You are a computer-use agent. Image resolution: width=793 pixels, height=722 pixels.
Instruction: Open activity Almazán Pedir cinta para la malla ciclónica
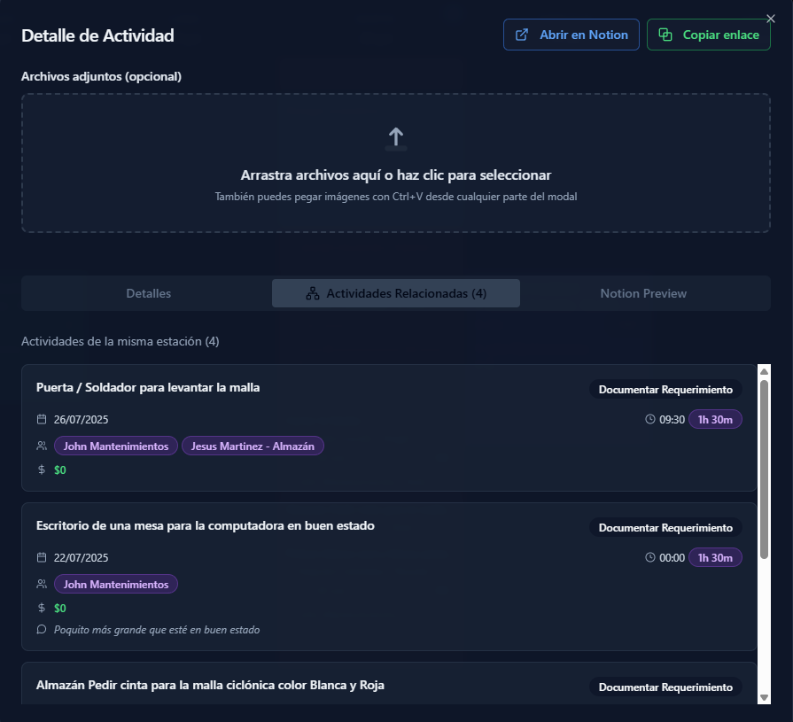point(210,685)
